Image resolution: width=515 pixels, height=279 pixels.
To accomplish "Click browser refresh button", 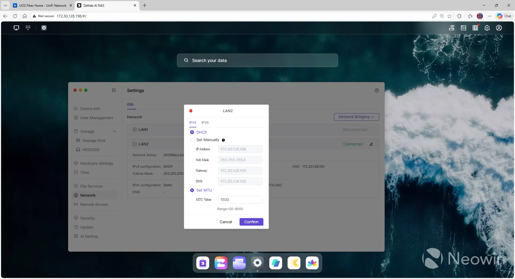I will tap(15, 16).
